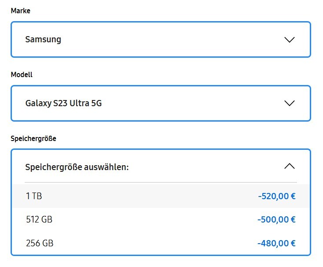
Task: Open the Samsung brand dropdown
Action: (161, 40)
